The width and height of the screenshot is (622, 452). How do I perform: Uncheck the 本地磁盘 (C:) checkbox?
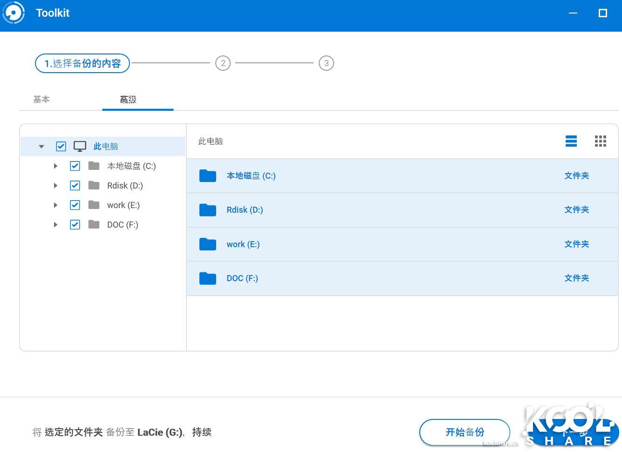[75, 166]
